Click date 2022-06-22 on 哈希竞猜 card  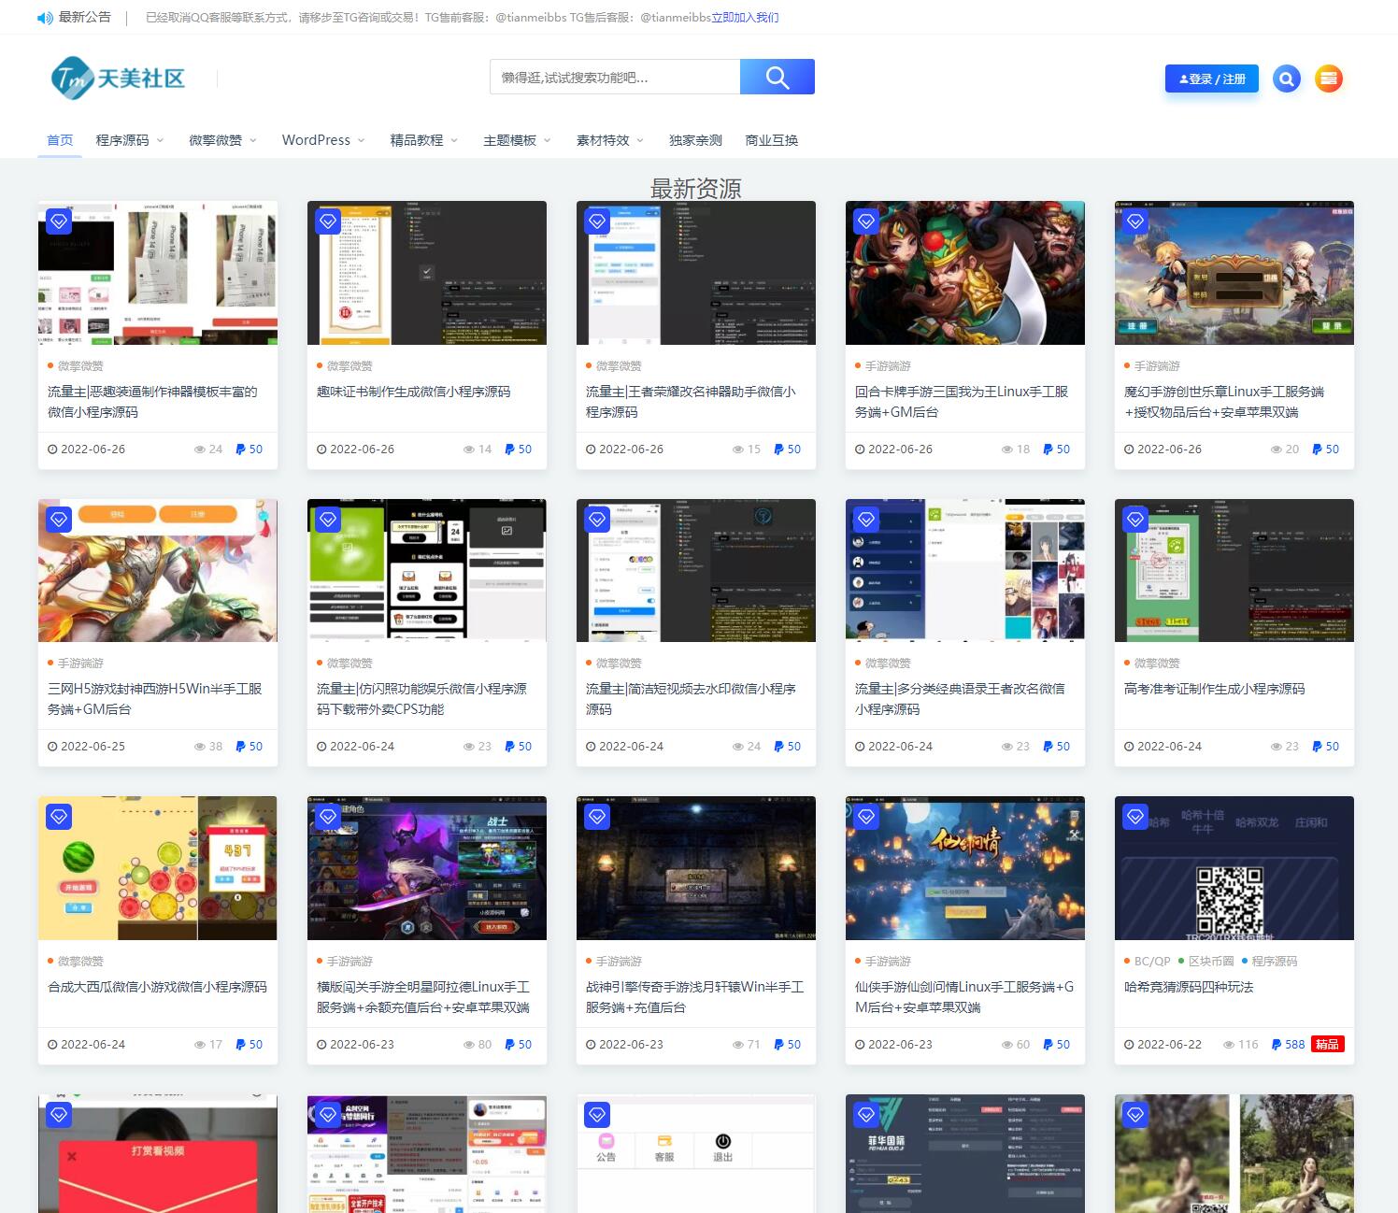[1169, 1045]
